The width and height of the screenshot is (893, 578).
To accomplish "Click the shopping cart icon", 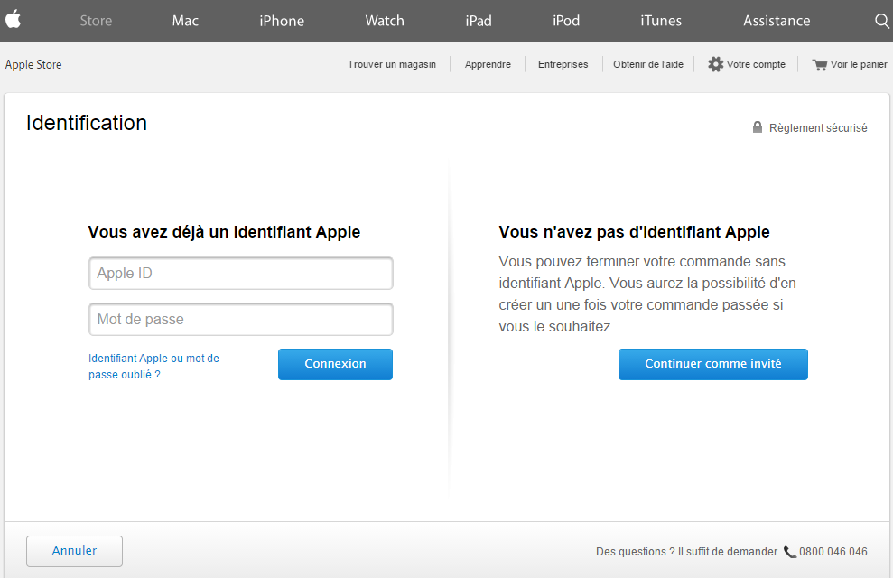I will 819,65.
